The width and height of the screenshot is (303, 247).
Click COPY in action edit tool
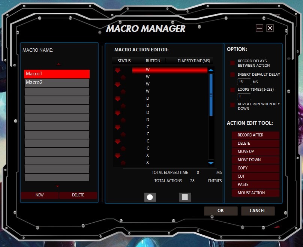pyautogui.click(x=255, y=168)
